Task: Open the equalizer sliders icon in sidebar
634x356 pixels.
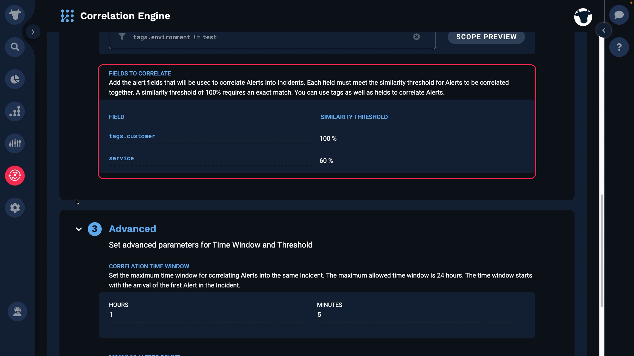Action: 15,143
